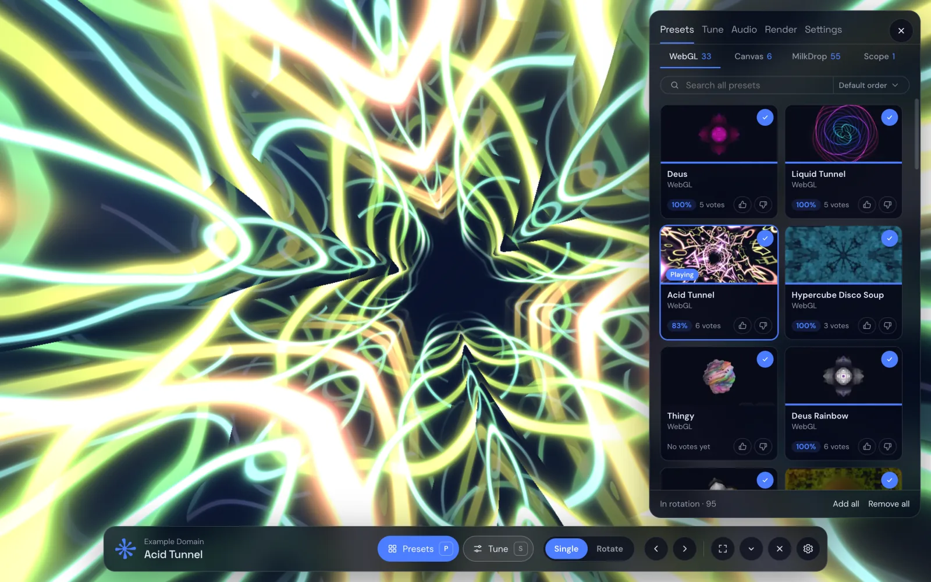The image size is (931, 582).
Task: Downvote Hypercube Disco Soup
Action: pos(887,326)
